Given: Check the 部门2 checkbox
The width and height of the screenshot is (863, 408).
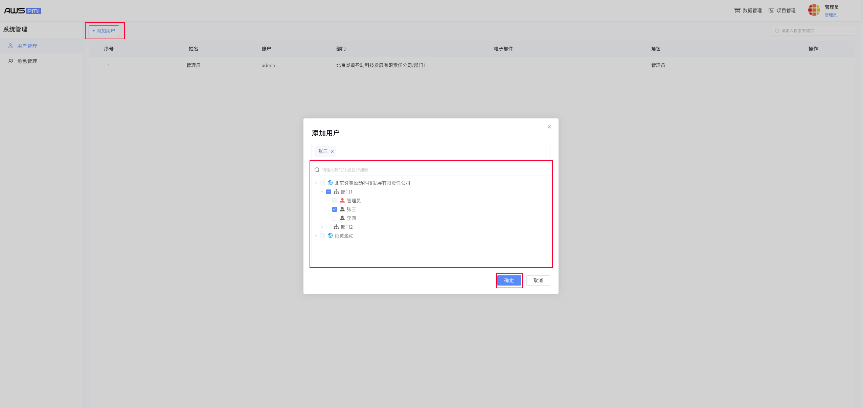Looking at the screenshot, I should coord(328,227).
